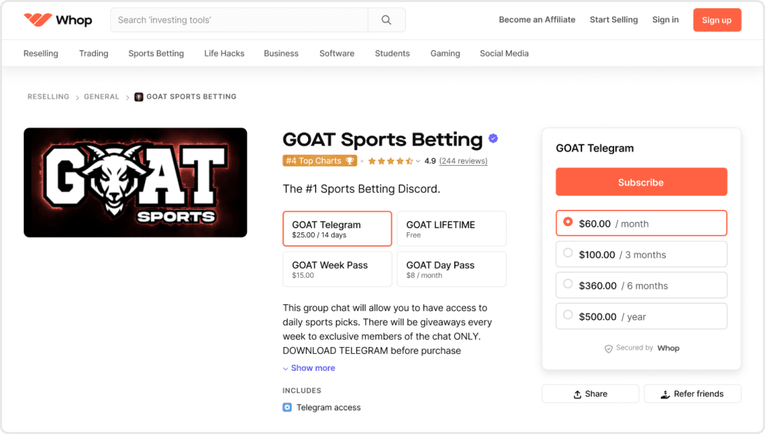Select the GOAT Week Pass option
This screenshot has height=434, width=765.
pyautogui.click(x=337, y=269)
